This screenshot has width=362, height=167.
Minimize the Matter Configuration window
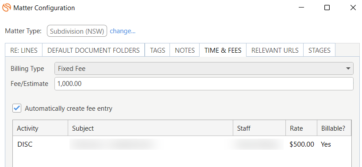tap(301, 8)
